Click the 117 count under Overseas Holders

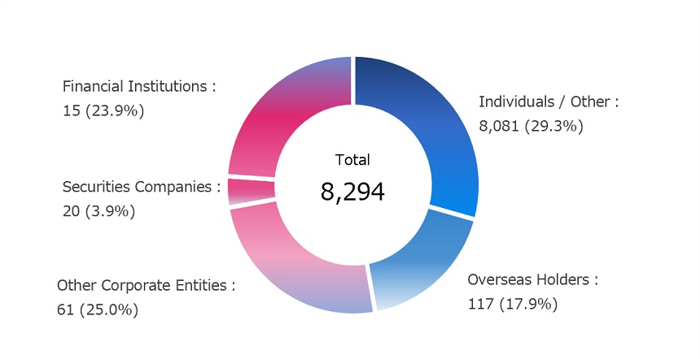479,304
